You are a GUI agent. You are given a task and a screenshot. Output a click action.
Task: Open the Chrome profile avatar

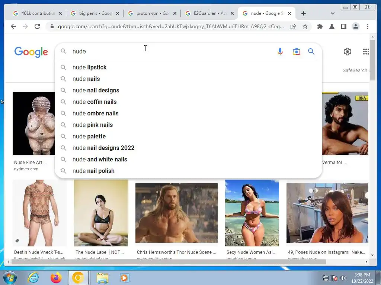point(355,26)
